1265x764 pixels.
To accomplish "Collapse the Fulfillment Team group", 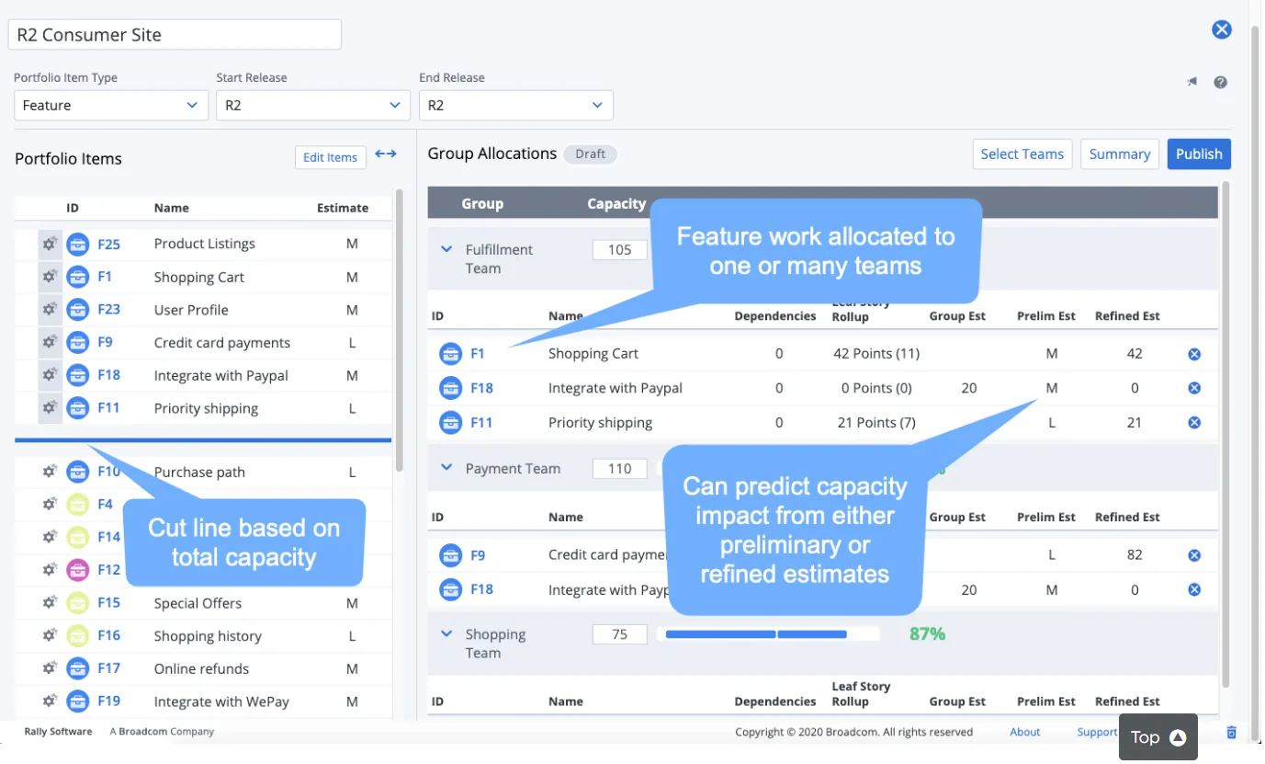I will [x=446, y=249].
